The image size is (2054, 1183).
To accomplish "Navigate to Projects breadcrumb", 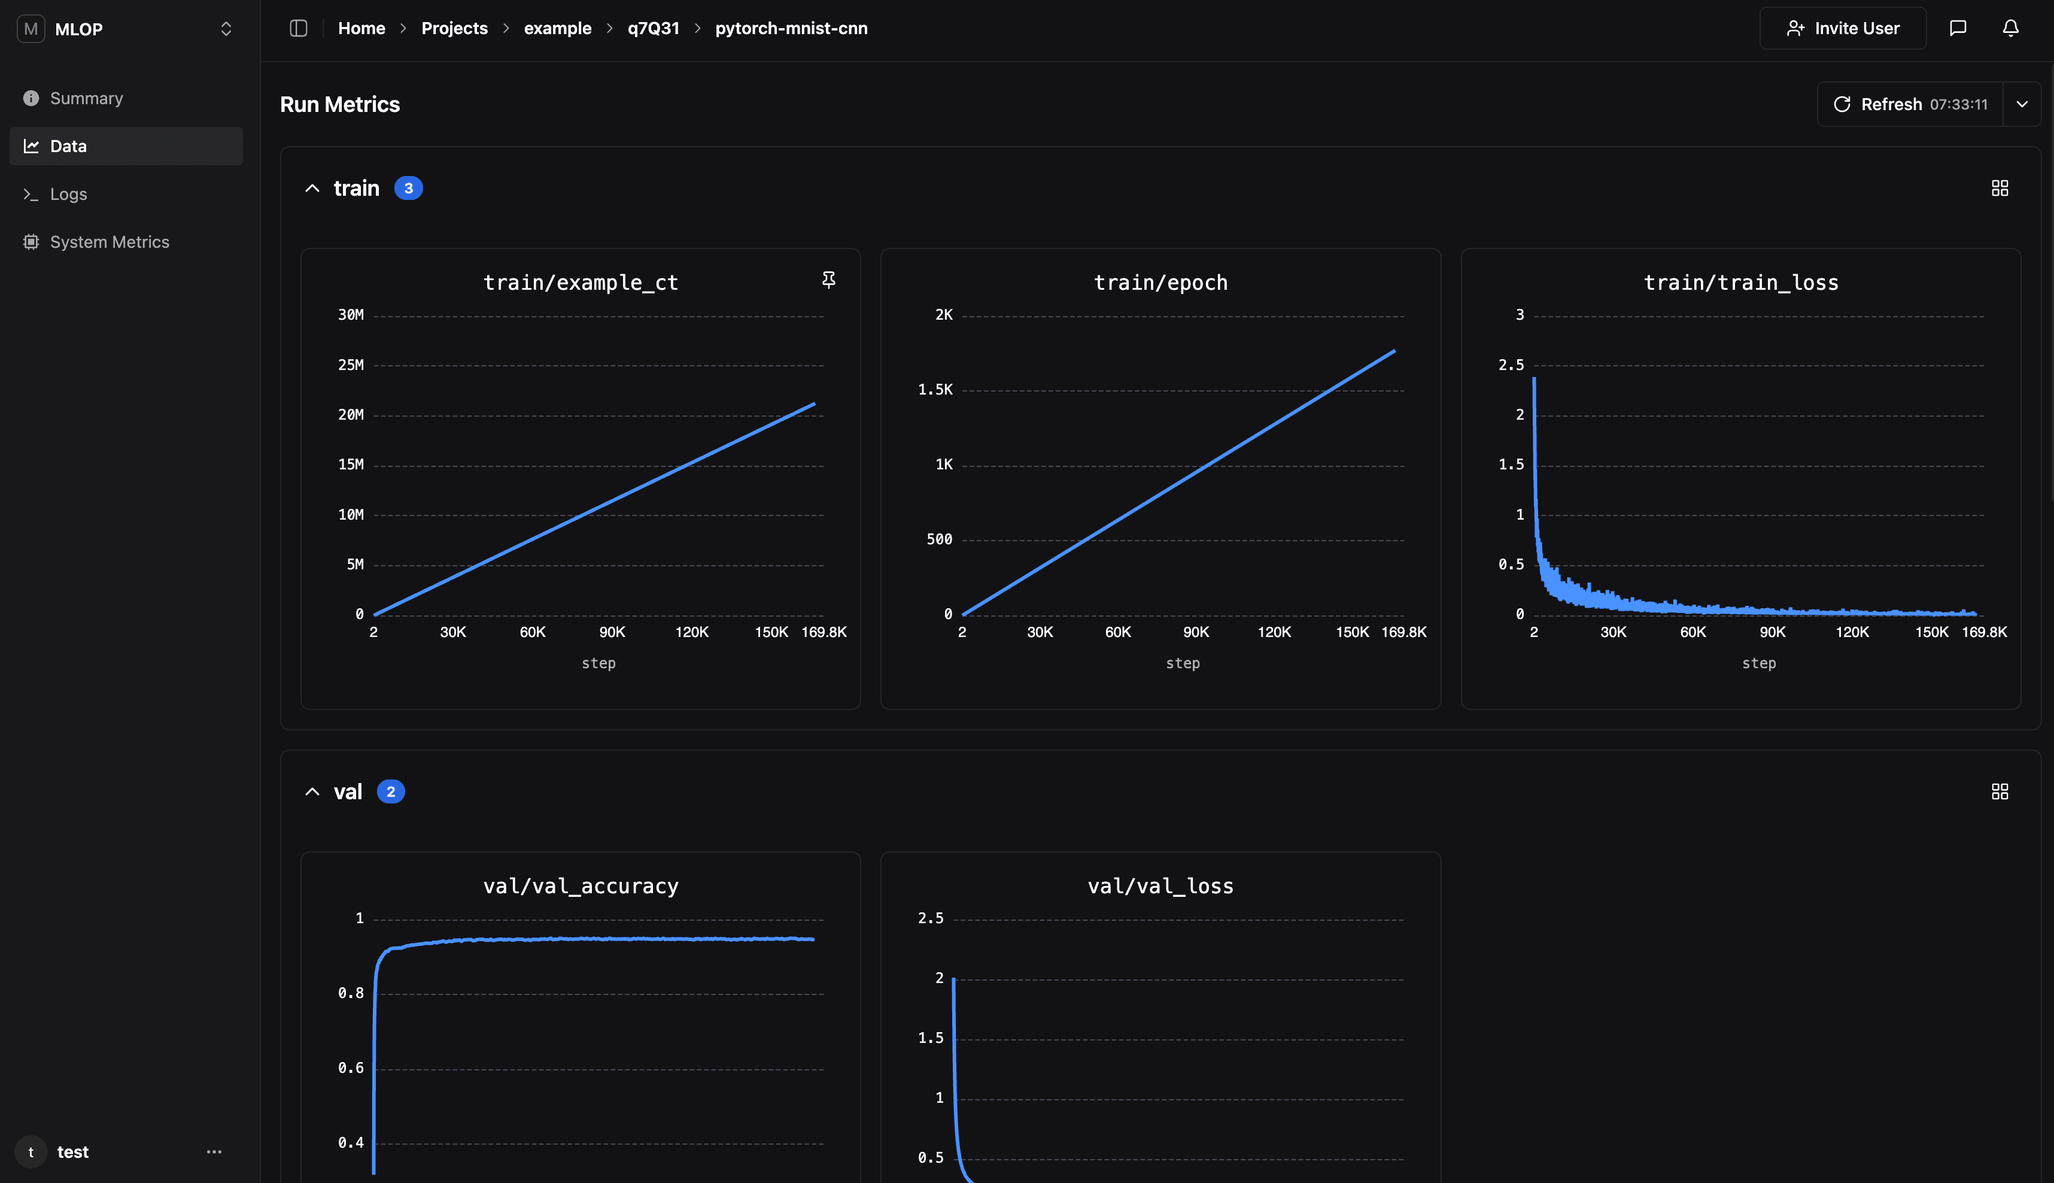I will 454,29.
